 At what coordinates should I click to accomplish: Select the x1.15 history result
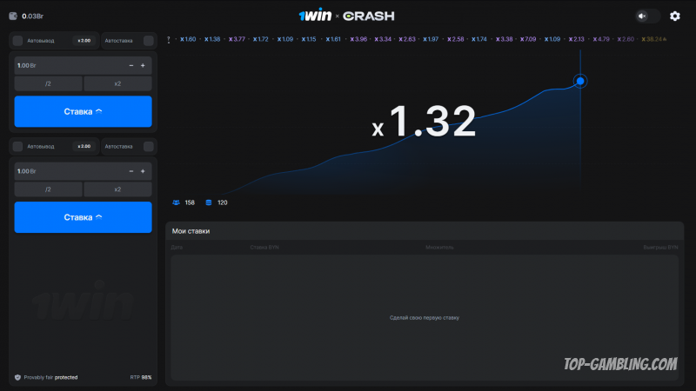click(x=309, y=39)
